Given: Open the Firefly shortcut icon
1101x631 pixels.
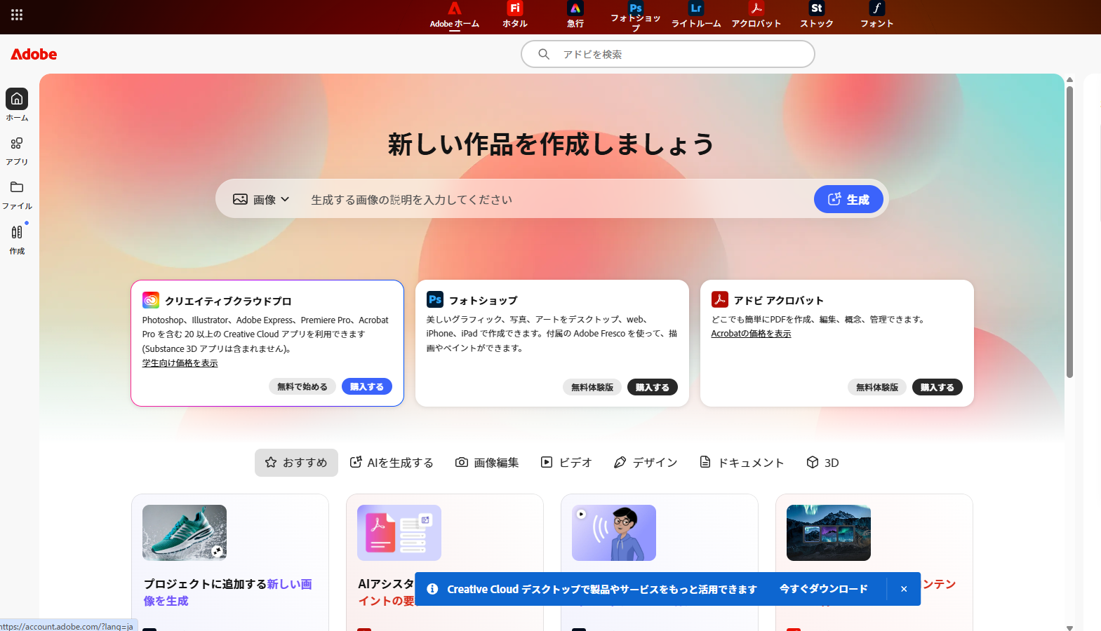Looking at the screenshot, I should coord(514,10).
